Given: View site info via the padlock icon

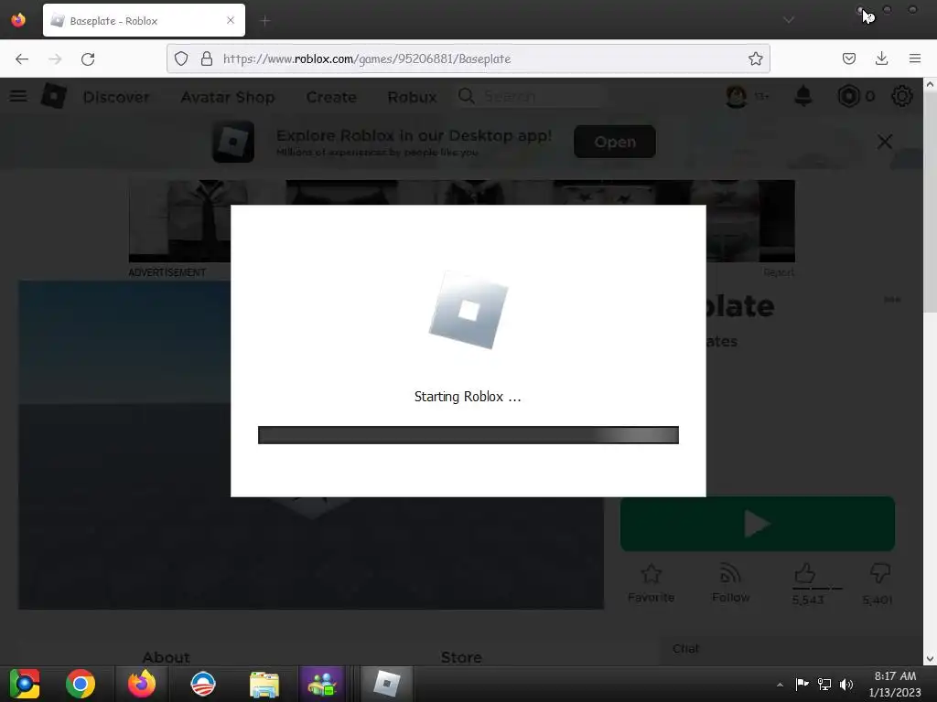Looking at the screenshot, I should click(207, 58).
